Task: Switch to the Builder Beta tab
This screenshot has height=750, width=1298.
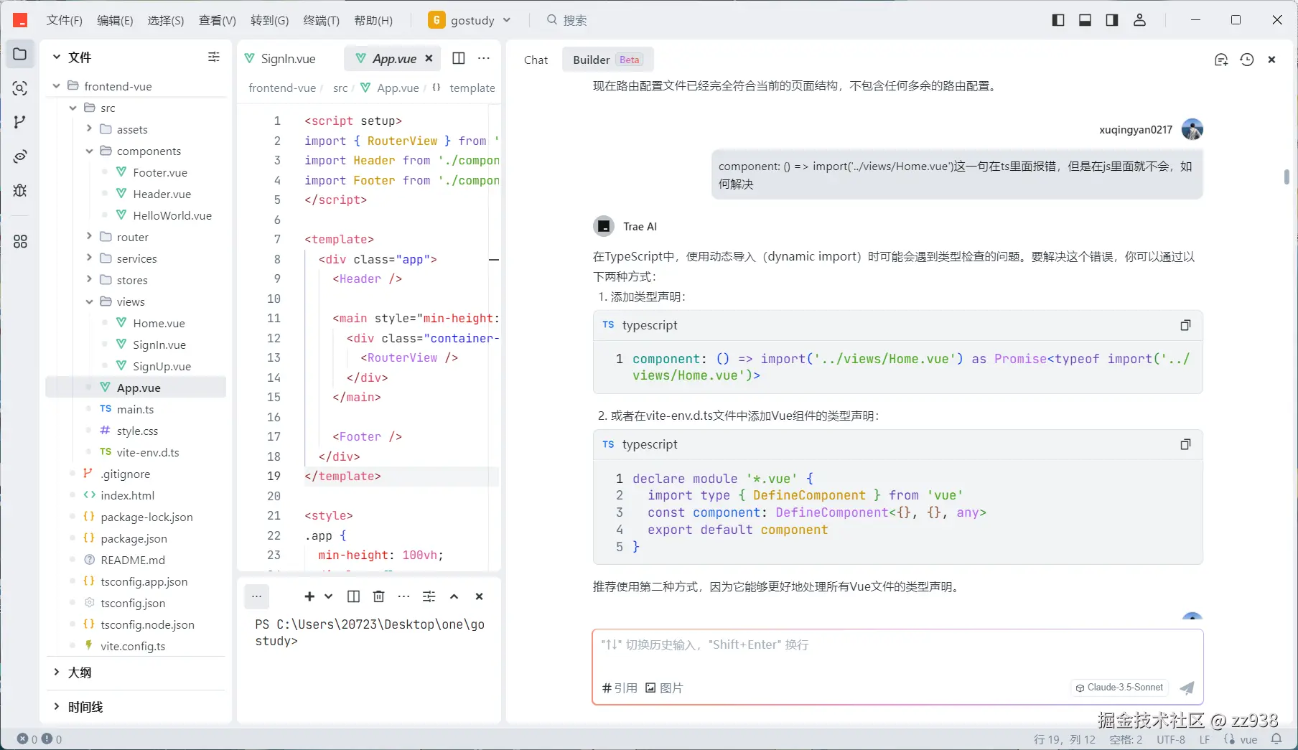Action: click(608, 60)
